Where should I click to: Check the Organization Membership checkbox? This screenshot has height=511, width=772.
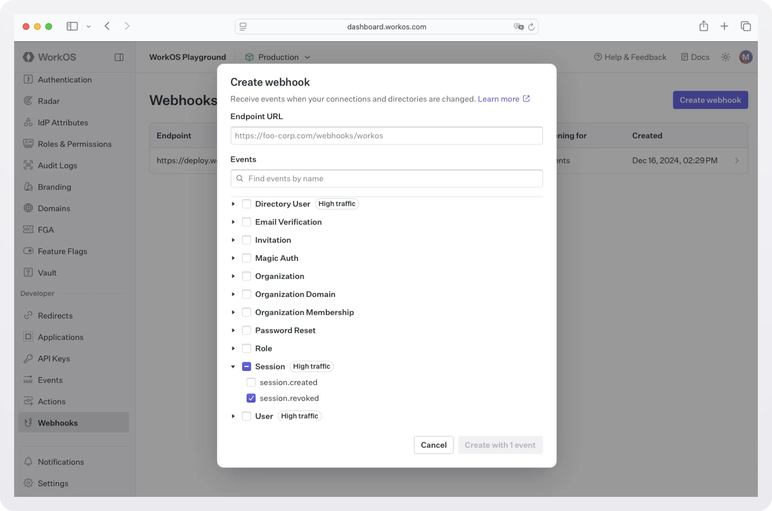(247, 312)
